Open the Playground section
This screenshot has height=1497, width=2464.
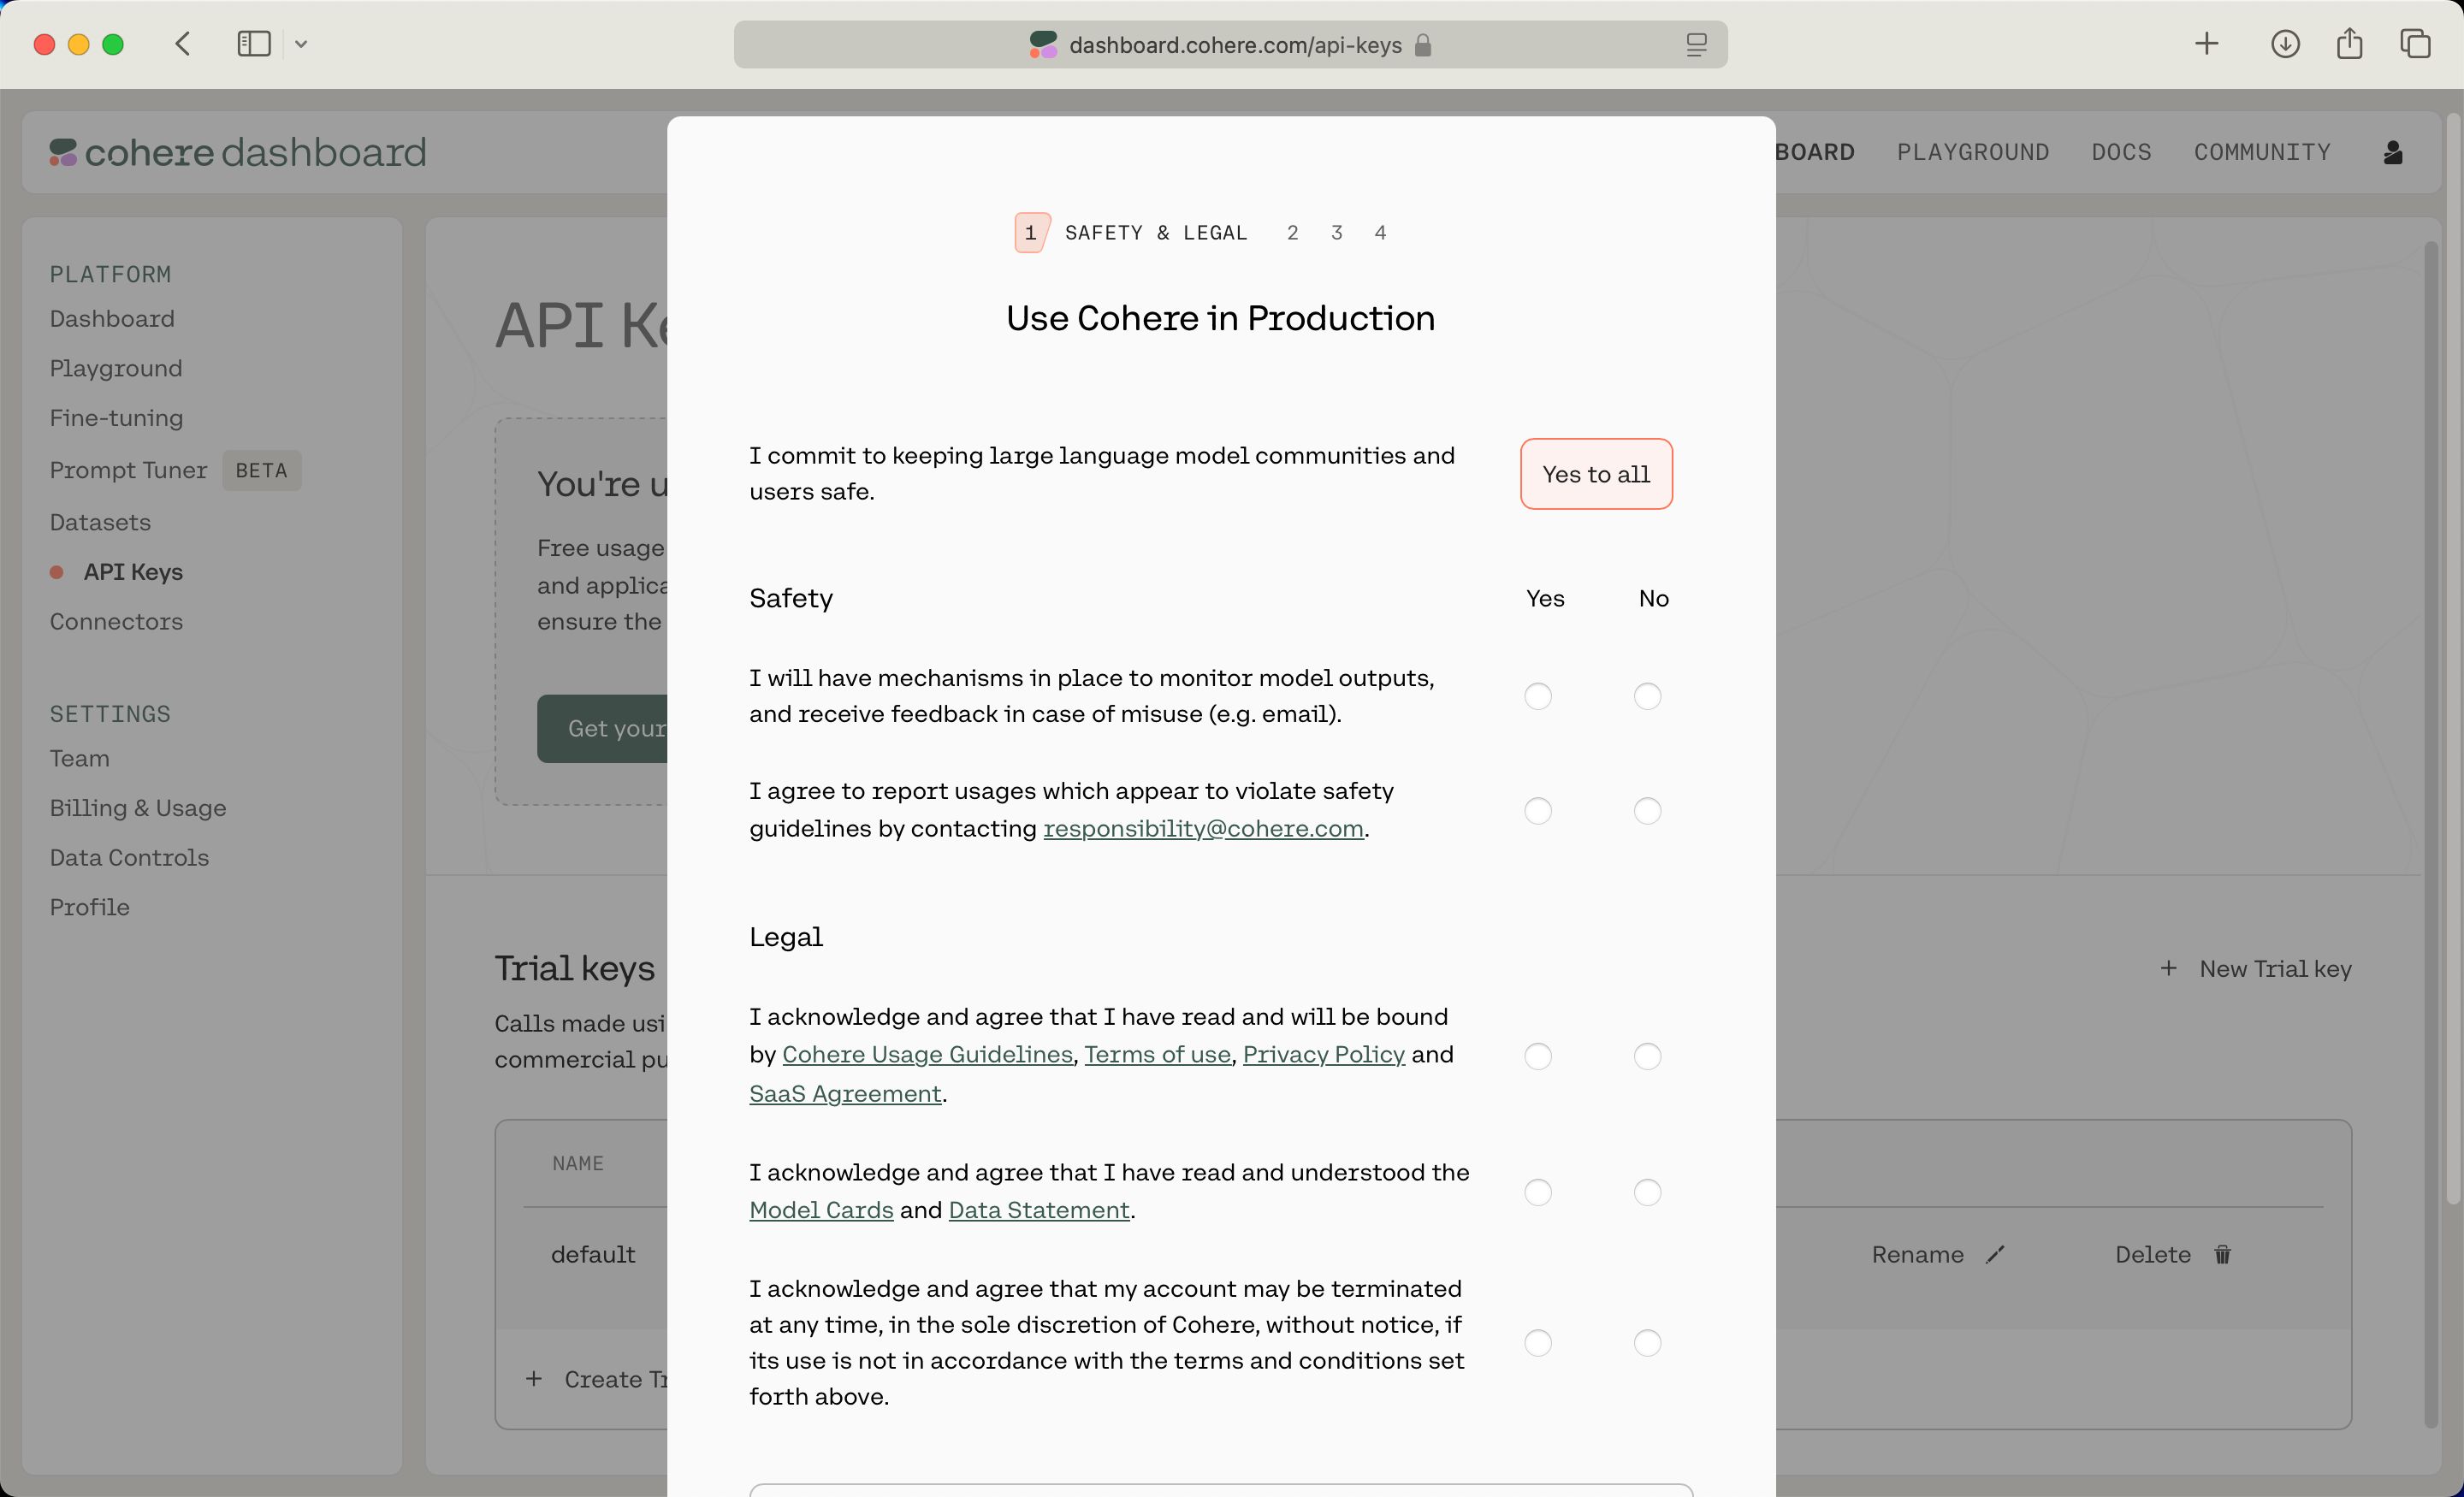[116, 368]
